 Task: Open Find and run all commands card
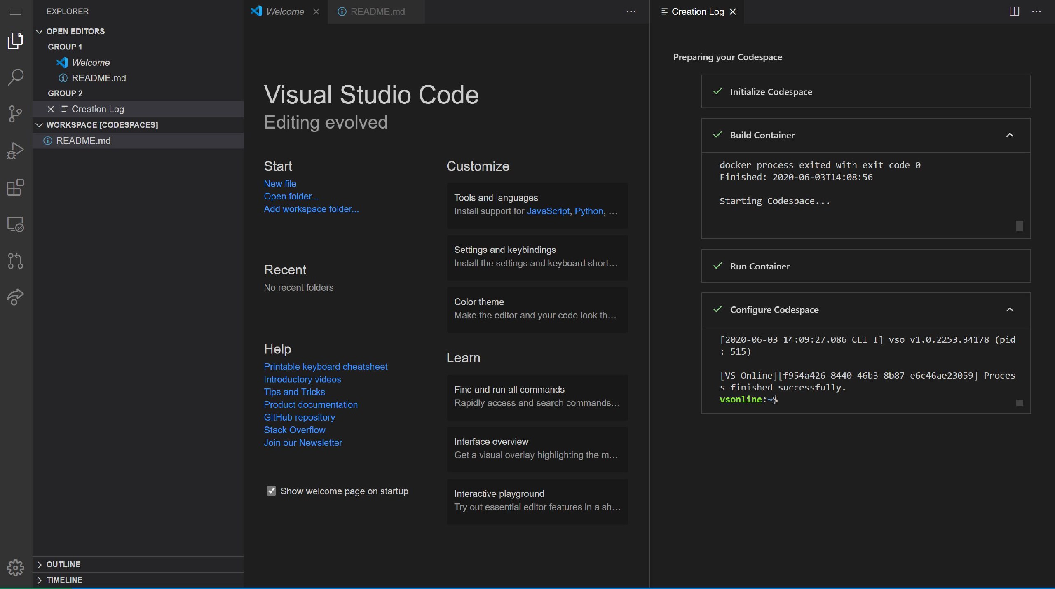537,397
